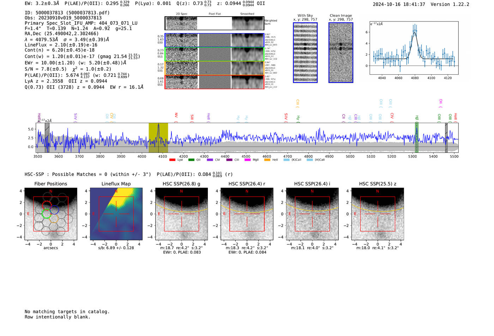Click the Obs: 20230910v019_5000037813 line
This screenshot has width=494, height=336.
[x=63, y=18]
